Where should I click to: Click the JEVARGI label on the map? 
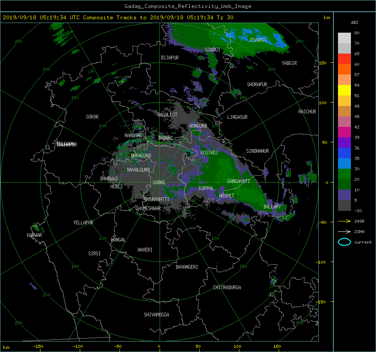coord(258,40)
